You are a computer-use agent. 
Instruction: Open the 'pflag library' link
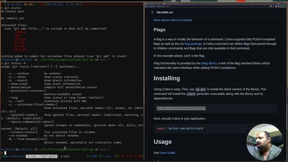click(x=209, y=63)
